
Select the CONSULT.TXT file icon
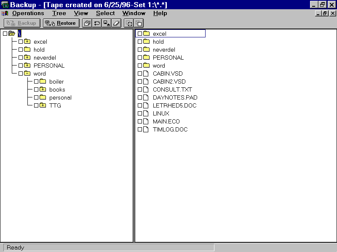pos(146,89)
